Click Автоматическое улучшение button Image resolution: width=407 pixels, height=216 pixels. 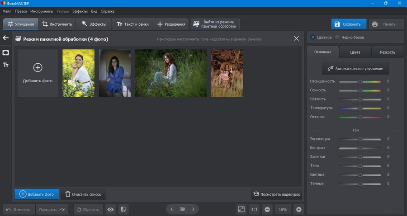click(x=355, y=68)
